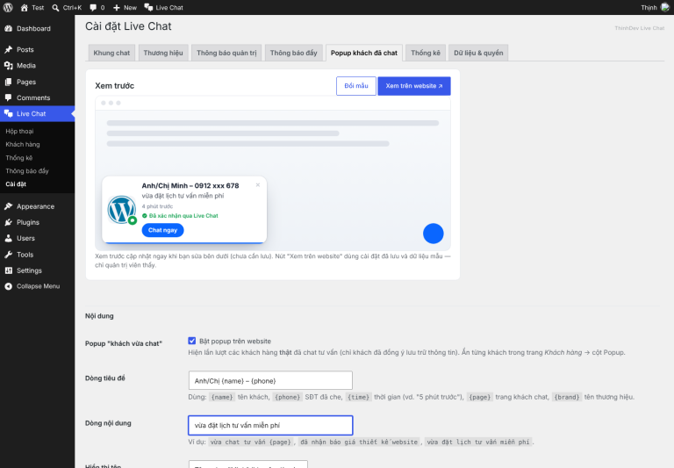Viewport: 674px width, 468px height.
Task: Open the Appearance sidebar item
Action: click(x=38, y=206)
